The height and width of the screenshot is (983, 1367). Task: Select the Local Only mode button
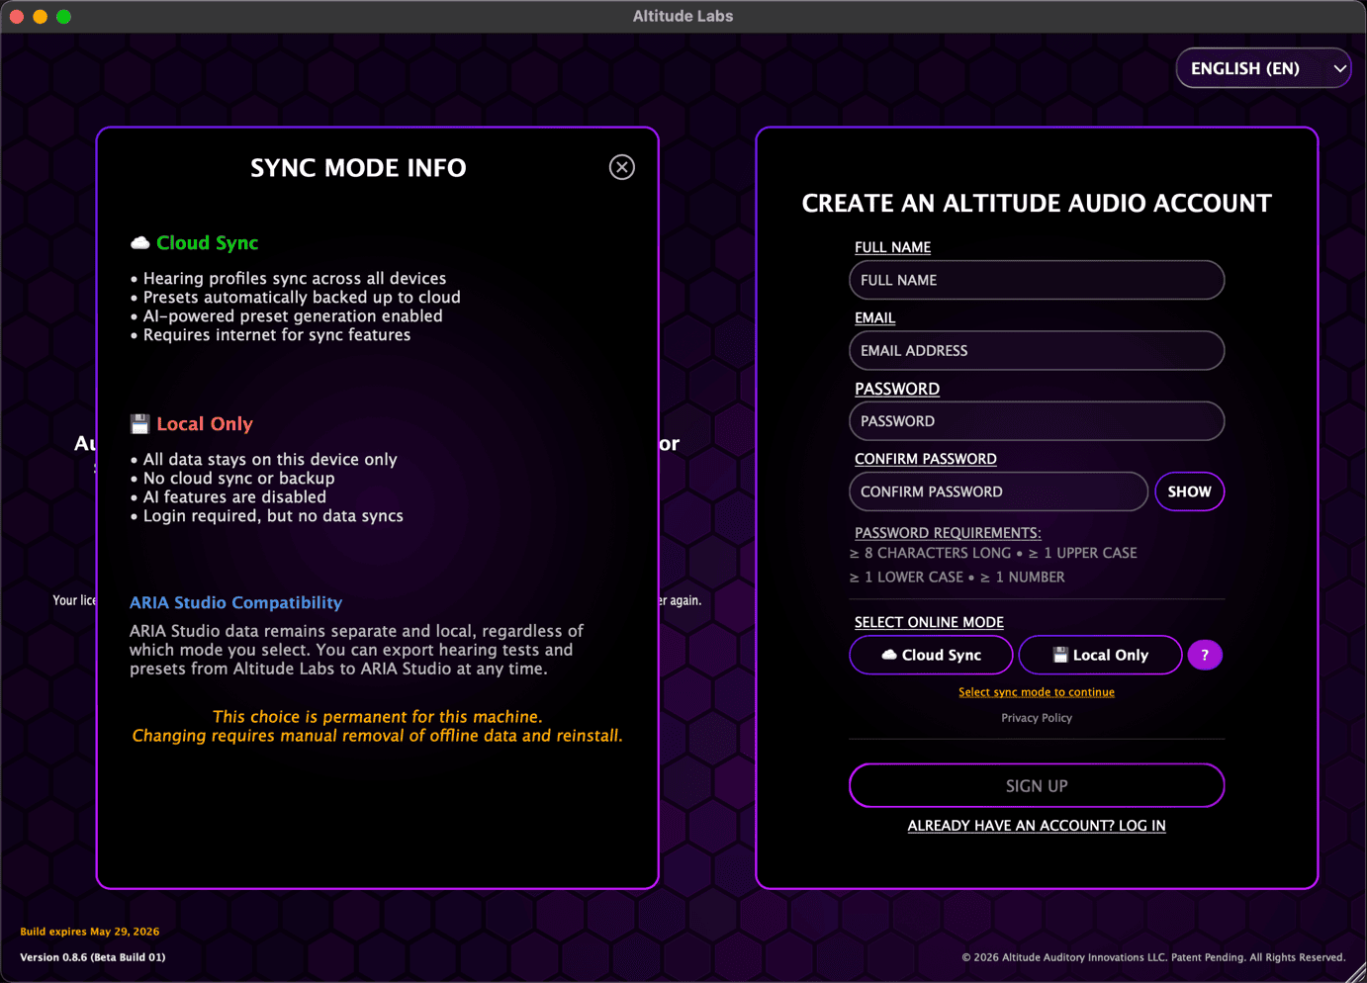tap(1099, 655)
